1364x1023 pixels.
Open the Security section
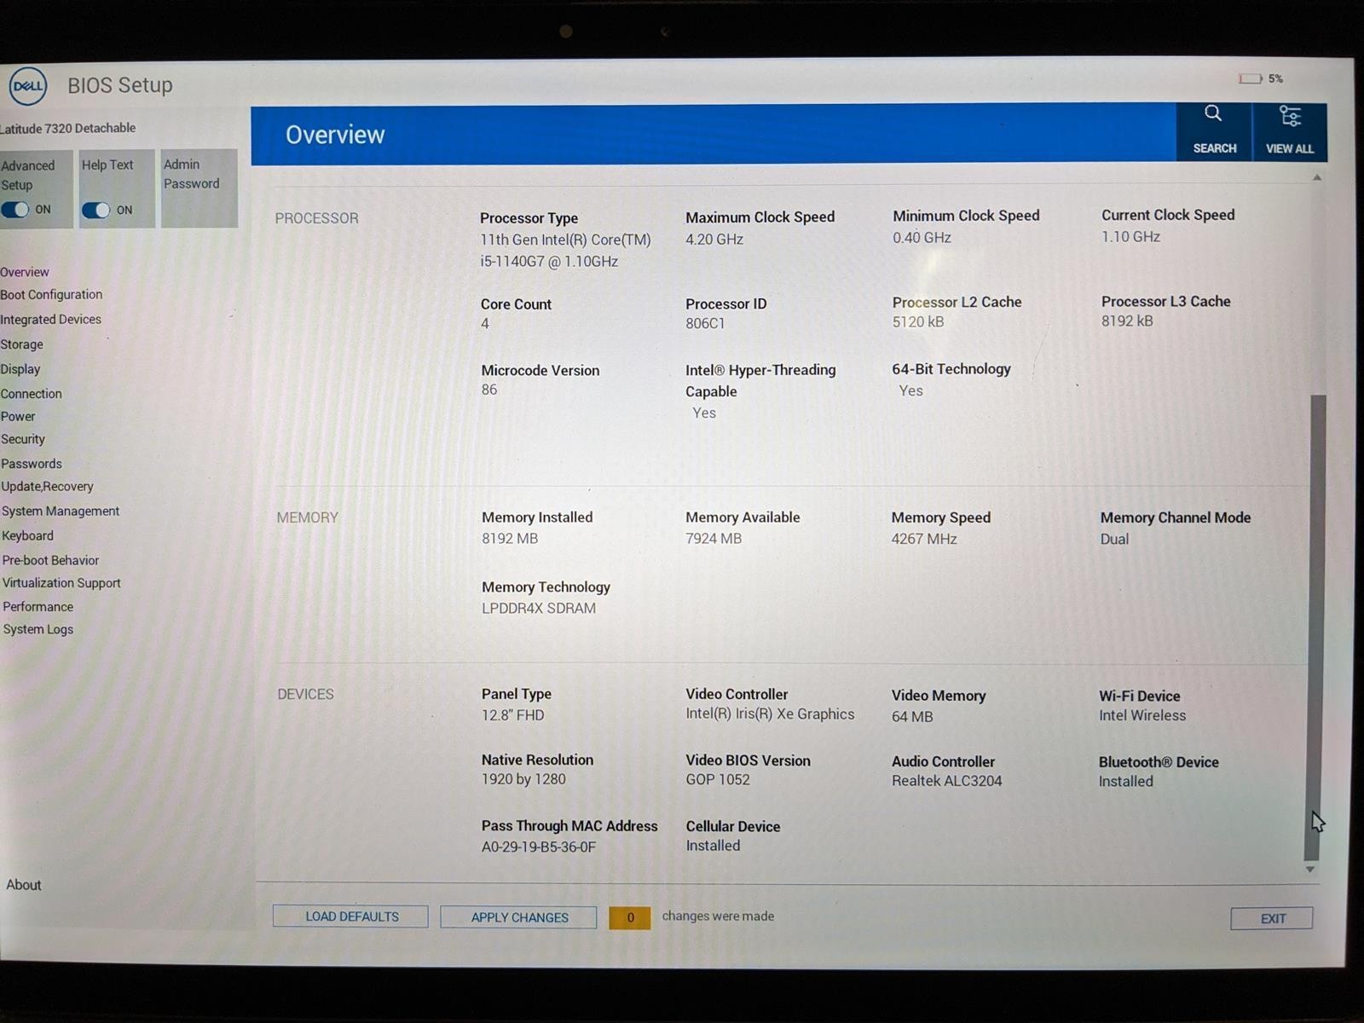[22, 439]
